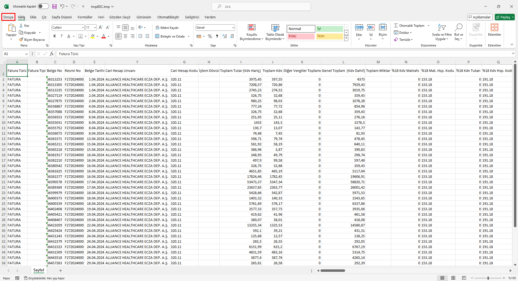
Task: Click the Sırala ve Filtre Uygula icon
Action: [x=442, y=32]
